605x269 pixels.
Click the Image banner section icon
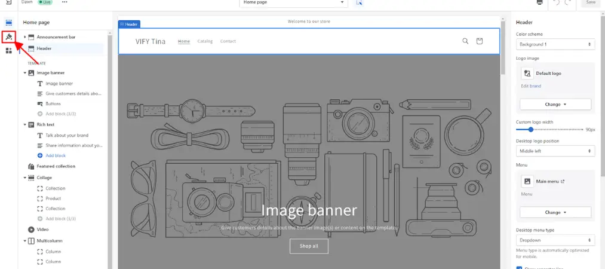point(31,72)
